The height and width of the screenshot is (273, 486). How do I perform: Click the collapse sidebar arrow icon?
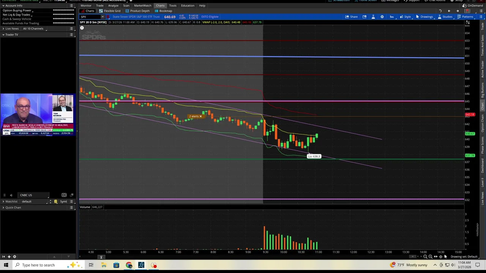tap(3, 257)
